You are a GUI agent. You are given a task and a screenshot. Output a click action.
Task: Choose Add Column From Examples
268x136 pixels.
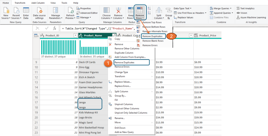coord(130,57)
